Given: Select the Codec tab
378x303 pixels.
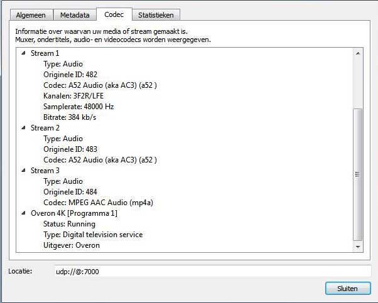Looking at the screenshot, I should pos(114,14).
